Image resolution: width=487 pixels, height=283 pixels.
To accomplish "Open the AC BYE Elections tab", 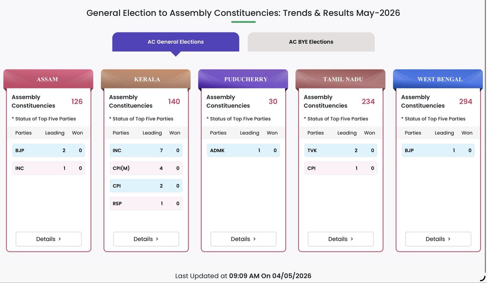I will click(x=311, y=42).
